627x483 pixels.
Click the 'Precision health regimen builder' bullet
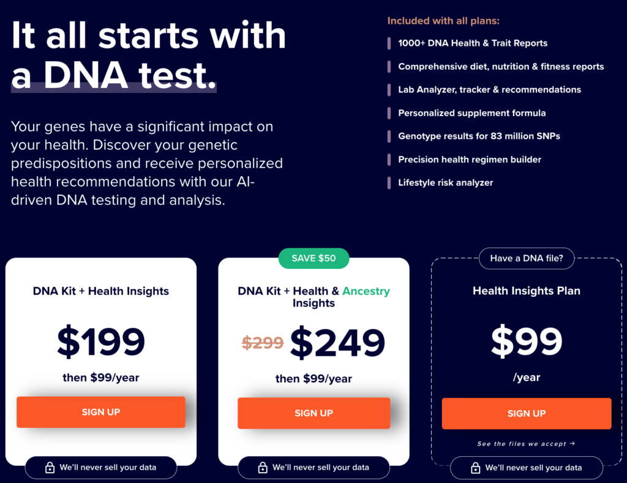469,160
